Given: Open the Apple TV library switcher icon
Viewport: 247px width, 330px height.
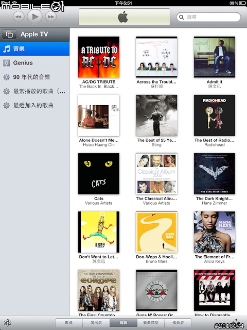Looking at the screenshot, I should [9, 35].
